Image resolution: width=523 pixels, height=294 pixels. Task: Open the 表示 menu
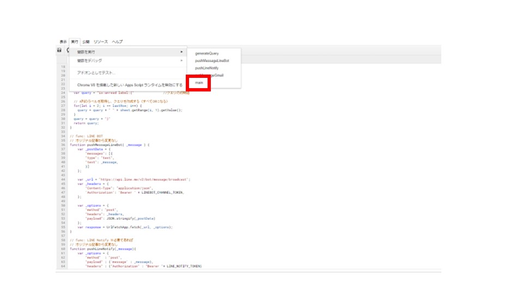[x=63, y=42]
